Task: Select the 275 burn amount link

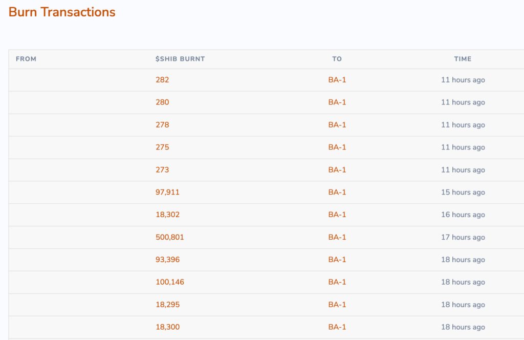Action: (x=162, y=147)
